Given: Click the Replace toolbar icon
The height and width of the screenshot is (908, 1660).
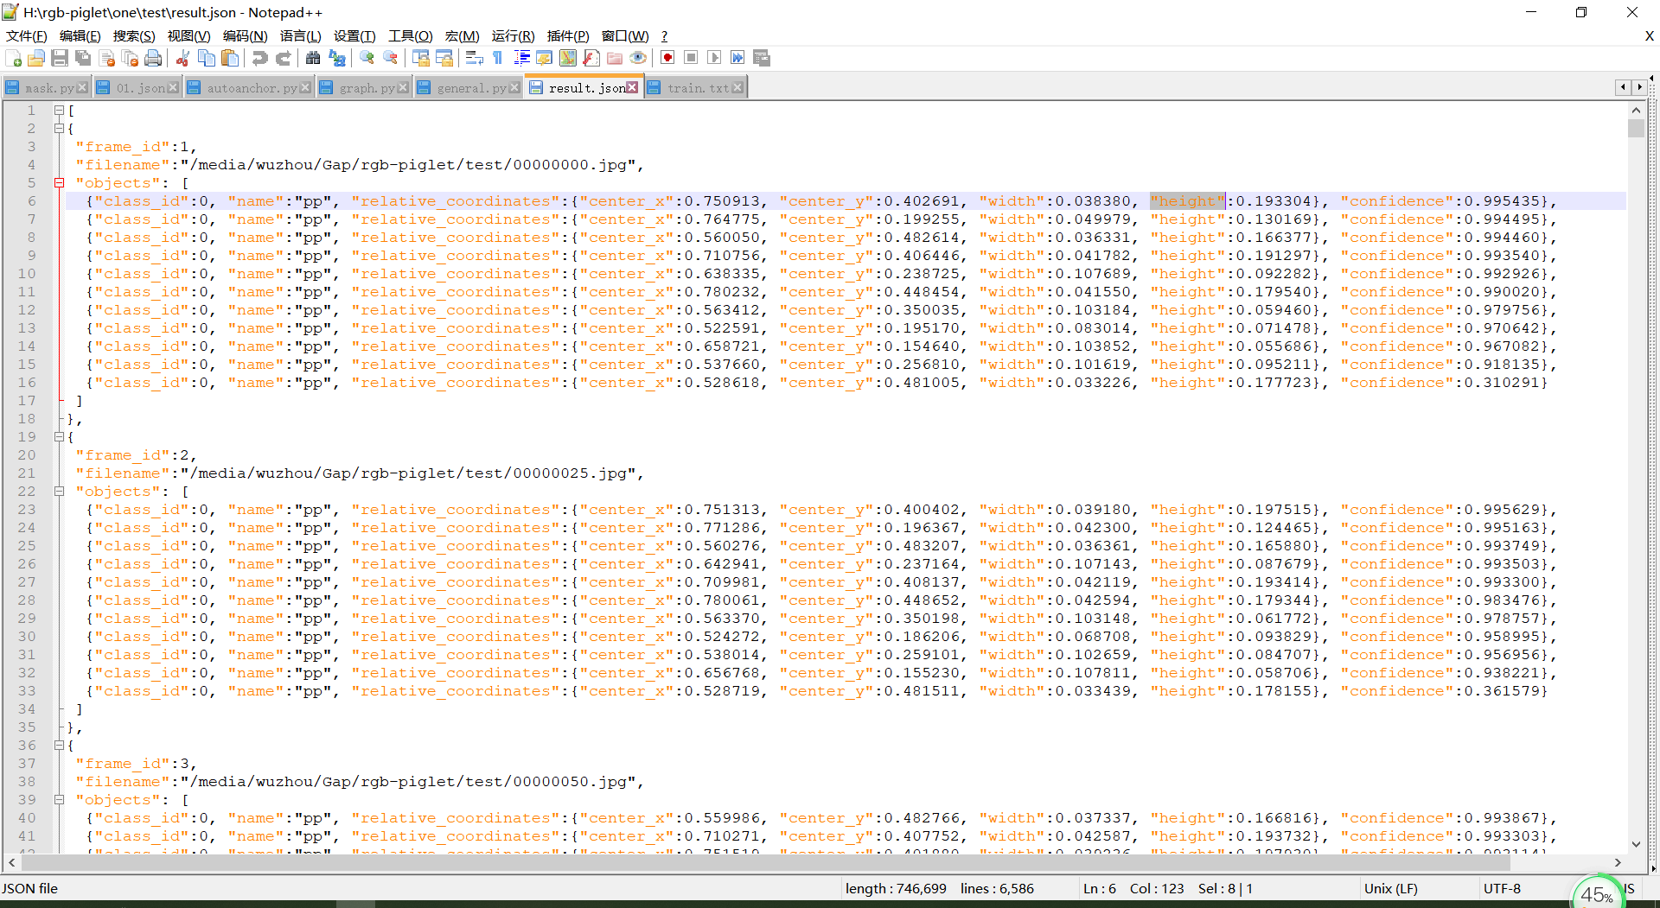Looking at the screenshot, I should pos(337,58).
